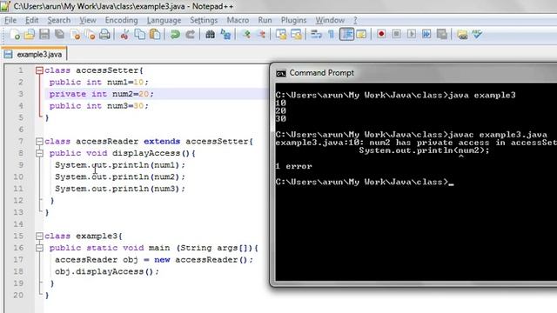Toggle word wrap toolbar icon
The height and width of the screenshot is (313, 557).
[x=316, y=35]
